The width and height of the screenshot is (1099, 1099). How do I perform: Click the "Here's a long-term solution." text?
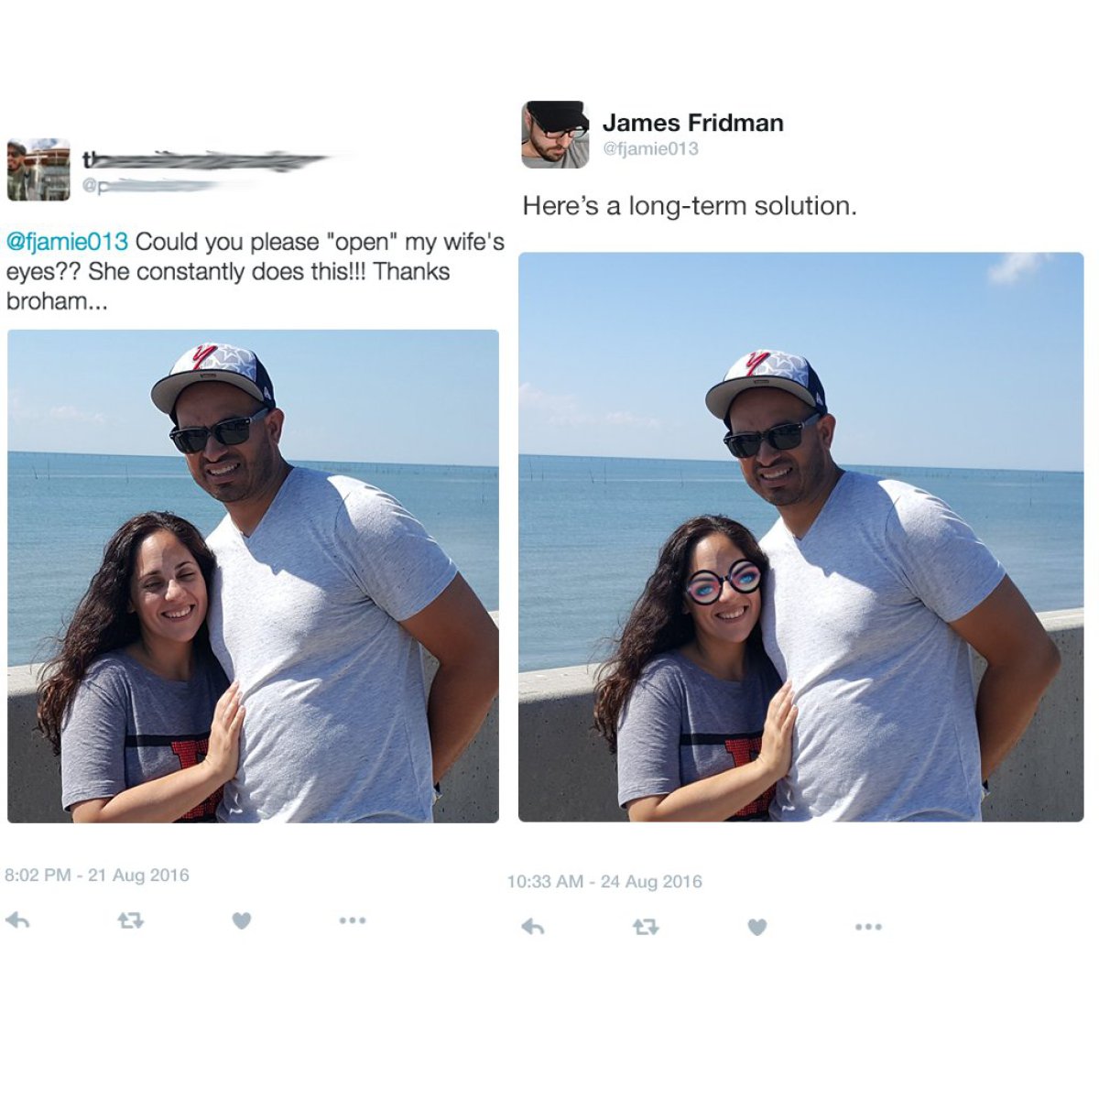point(690,206)
